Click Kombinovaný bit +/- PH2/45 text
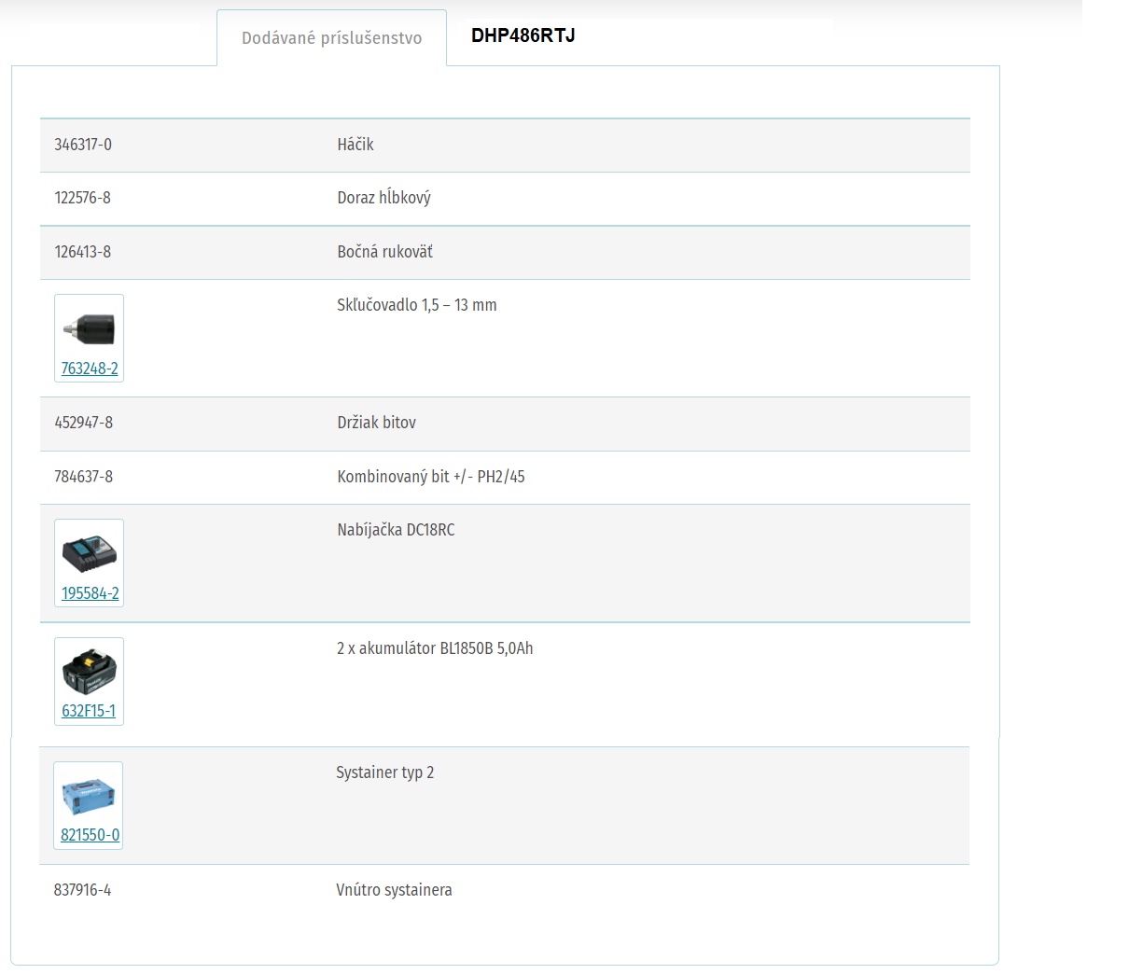The width and height of the screenshot is (1129, 974). pos(431,477)
